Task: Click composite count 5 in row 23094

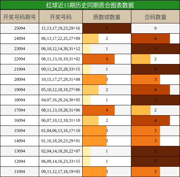Action: pyautogui.click(x=155, y=49)
